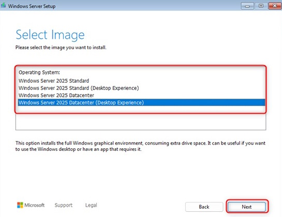Choose Windows Server 2025 Standard (Desktop Experience)
282x217 pixels.
pyautogui.click(x=141, y=88)
